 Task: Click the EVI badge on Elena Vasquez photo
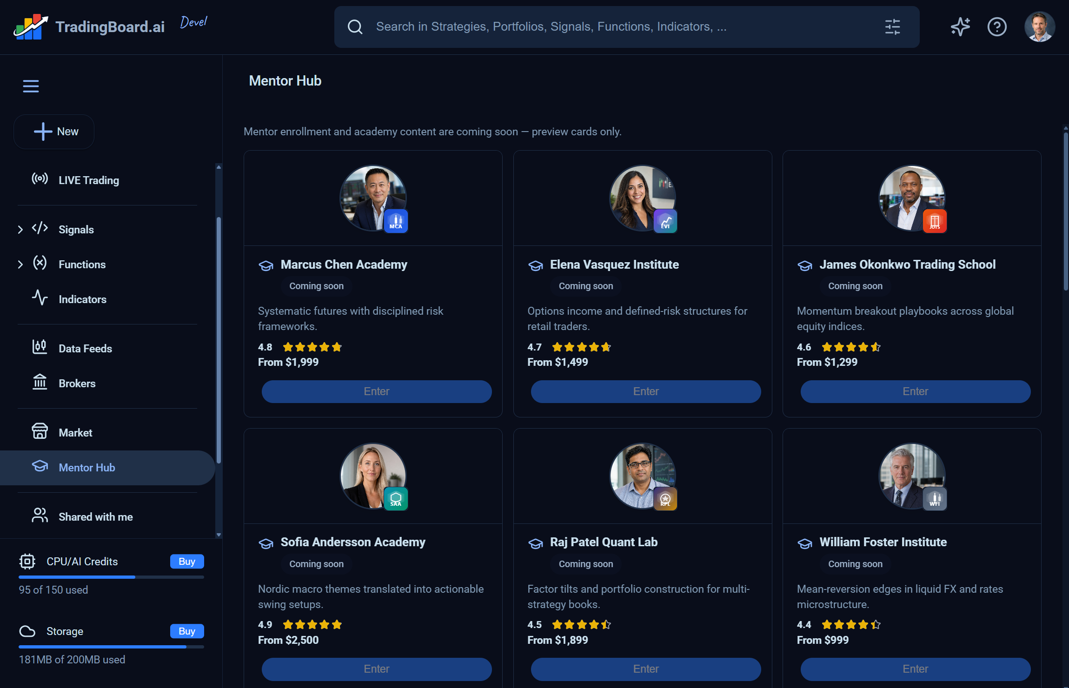(x=665, y=221)
